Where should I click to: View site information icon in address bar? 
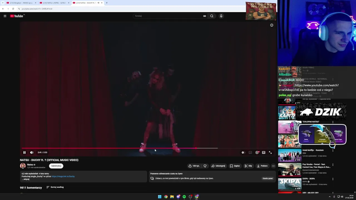pos(19,9)
